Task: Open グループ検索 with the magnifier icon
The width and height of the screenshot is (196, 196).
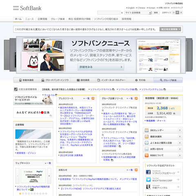Action: [x=168, y=80]
